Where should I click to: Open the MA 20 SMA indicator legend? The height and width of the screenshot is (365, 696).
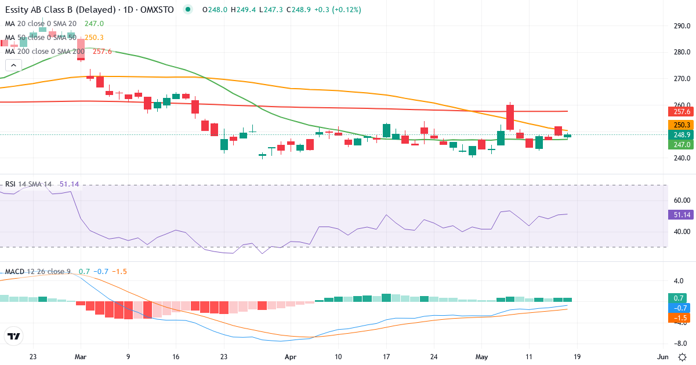(54, 24)
